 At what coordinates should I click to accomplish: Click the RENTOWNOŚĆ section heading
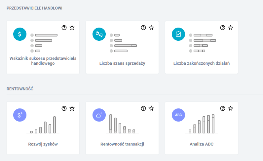coord(20,89)
